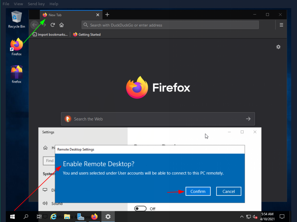Cancel the Enable Remote Desktop dialog
This screenshot has width=297, height=222.
coord(229,191)
